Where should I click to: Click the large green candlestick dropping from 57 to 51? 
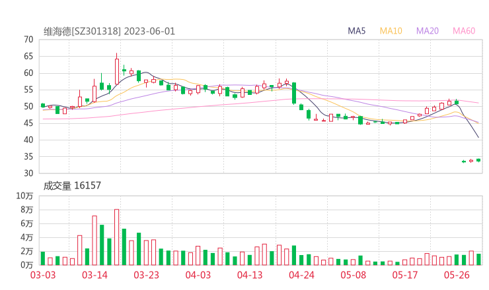[294, 93]
